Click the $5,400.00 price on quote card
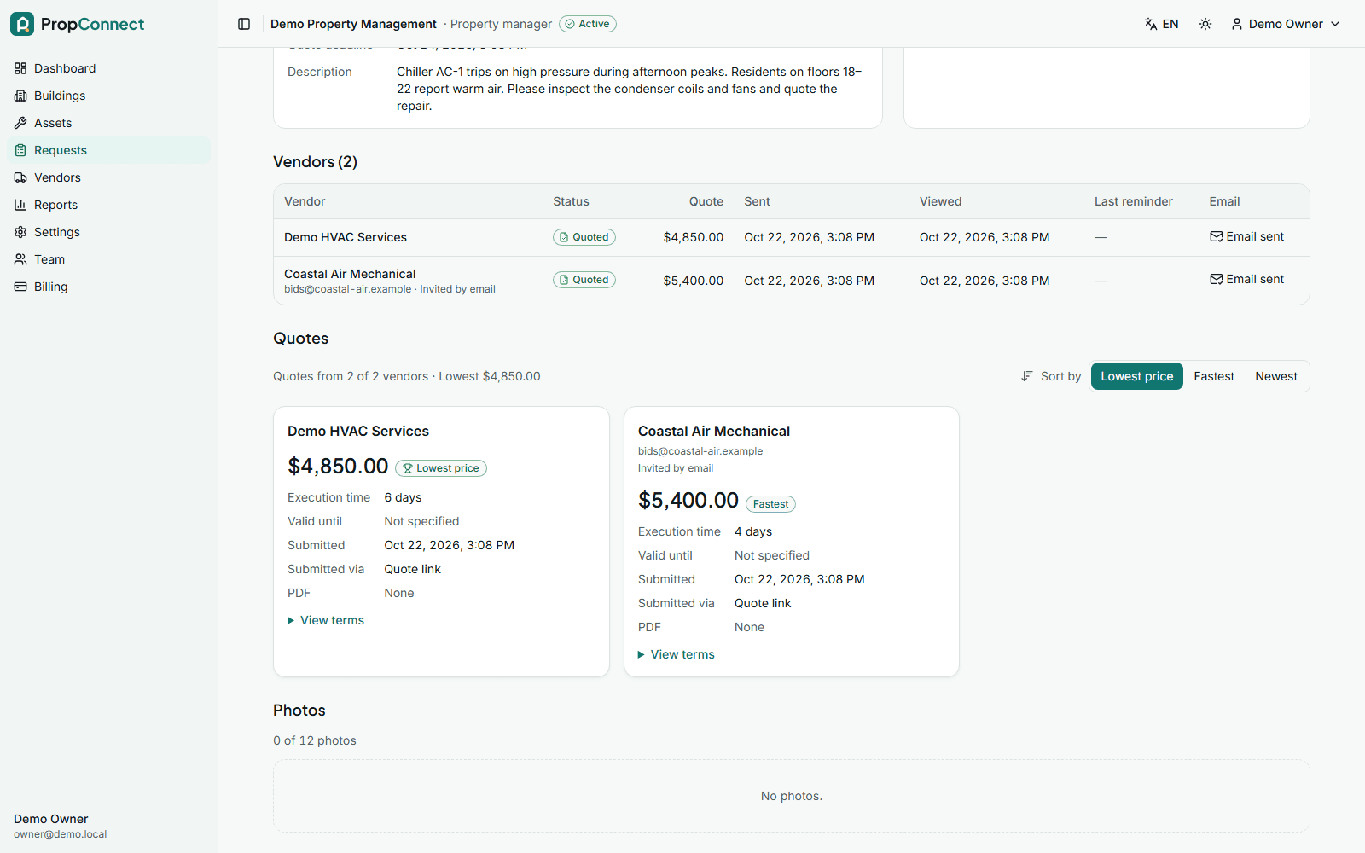 (688, 500)
